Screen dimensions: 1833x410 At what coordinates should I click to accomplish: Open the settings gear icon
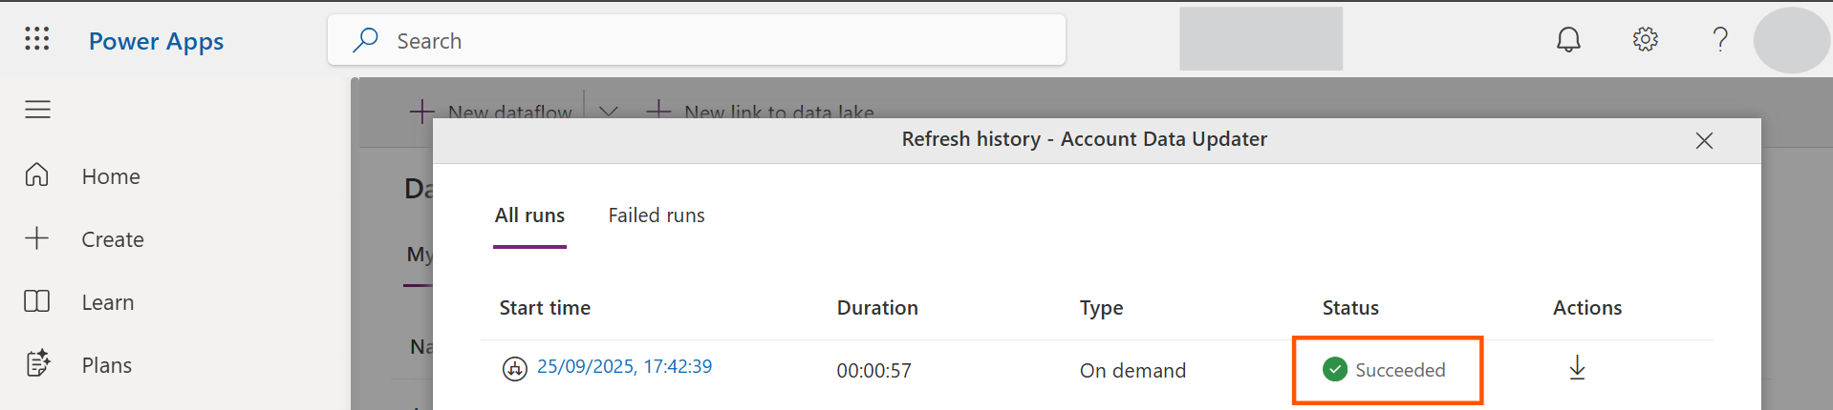[1645, 39]
